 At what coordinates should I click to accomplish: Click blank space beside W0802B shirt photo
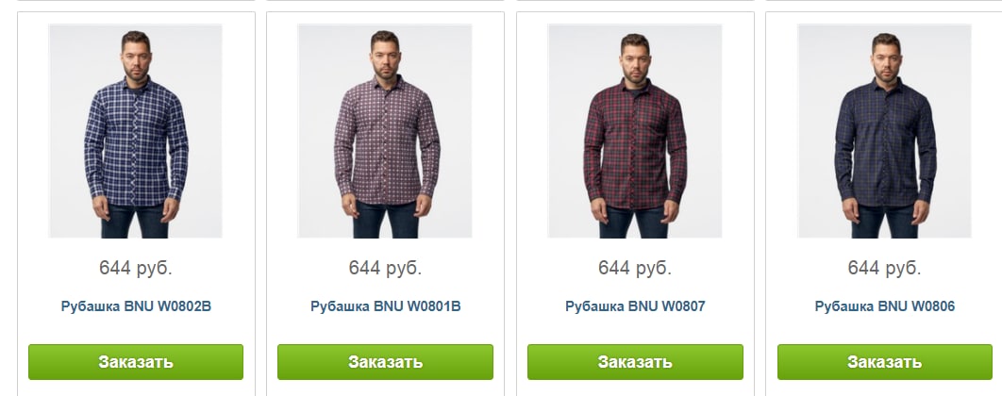pos(33,131)
